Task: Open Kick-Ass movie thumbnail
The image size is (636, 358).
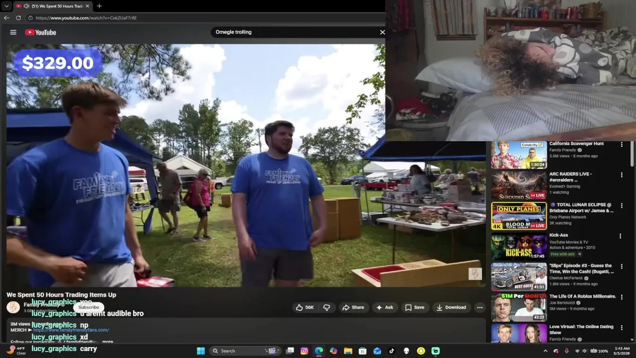Action: pyautogui.click(x=519, y=247)
